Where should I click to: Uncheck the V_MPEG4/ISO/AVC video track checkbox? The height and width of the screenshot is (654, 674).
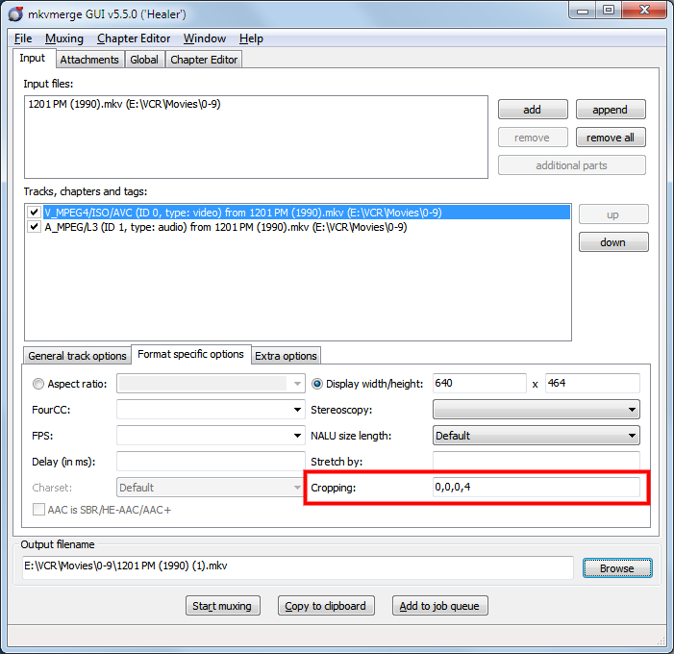click(34, 212)
